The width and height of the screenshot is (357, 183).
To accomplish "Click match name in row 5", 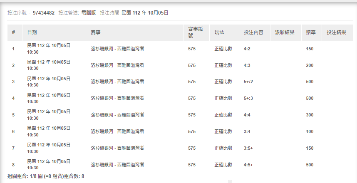I will coord(117,115).
